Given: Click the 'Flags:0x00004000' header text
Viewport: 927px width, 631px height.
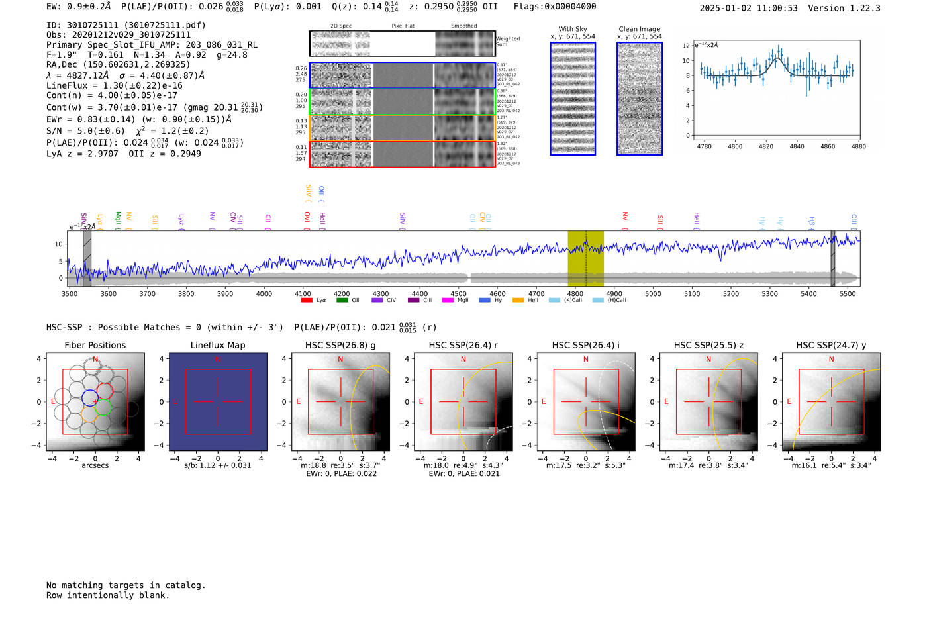Looking at the screenshot, I should point(555,7).
